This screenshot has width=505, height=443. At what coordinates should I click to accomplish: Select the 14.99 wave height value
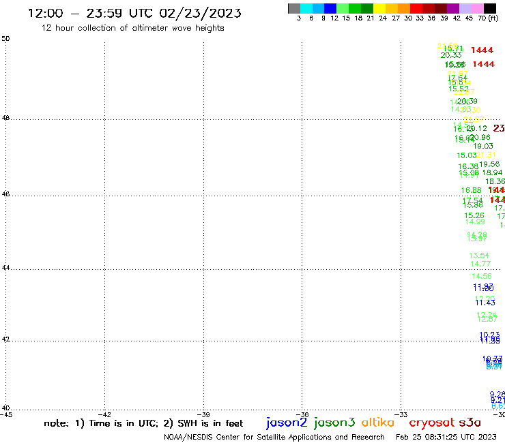tap(475, 221)
